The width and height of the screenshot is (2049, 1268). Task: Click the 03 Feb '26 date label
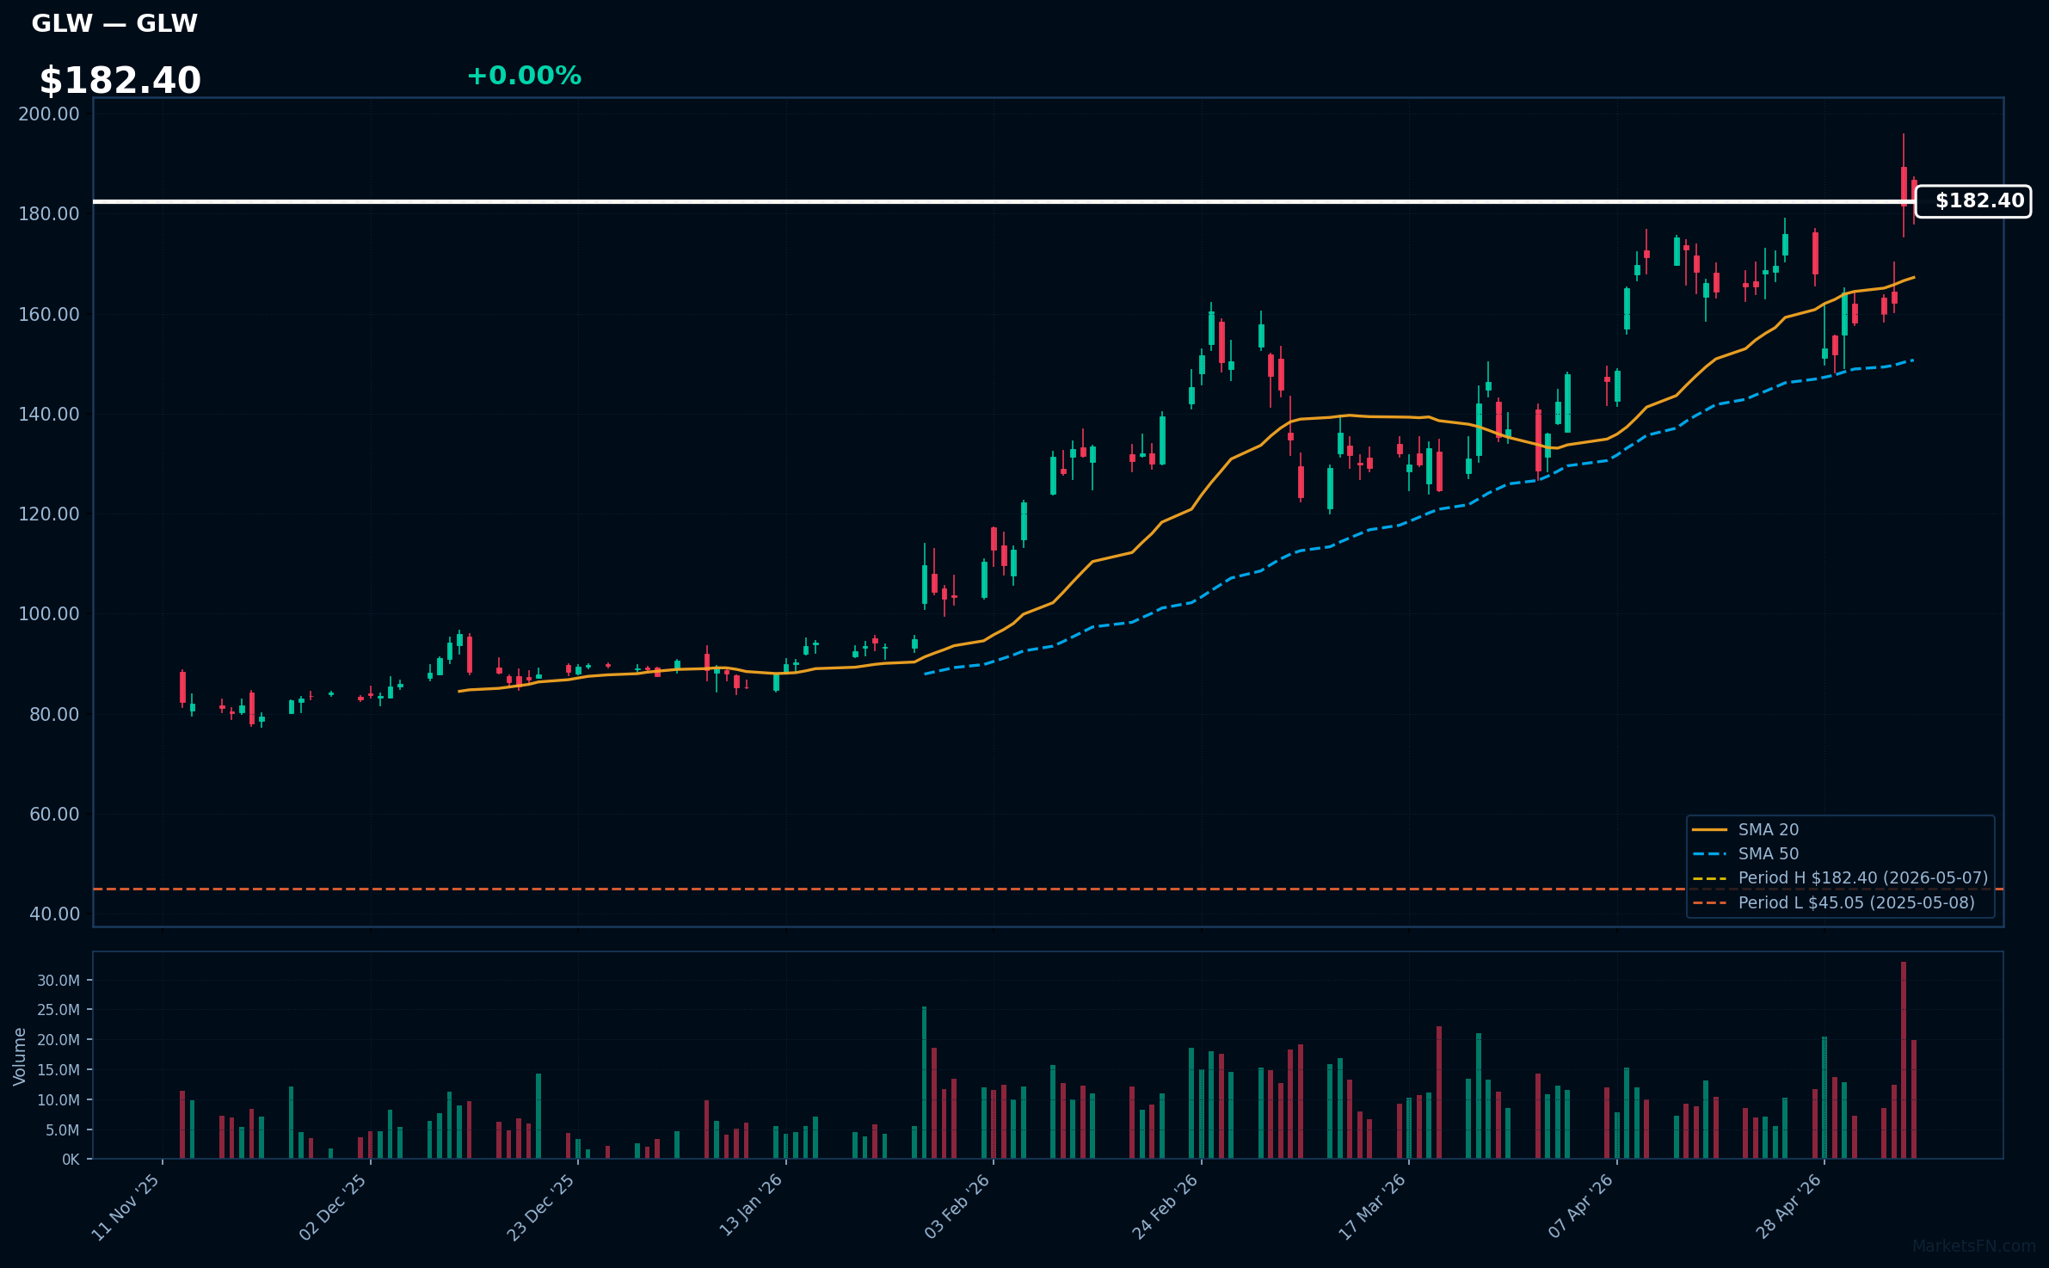coord(957,1207)
